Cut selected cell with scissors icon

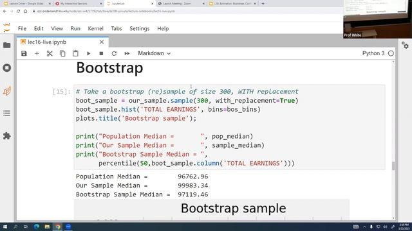pos(50,53)
